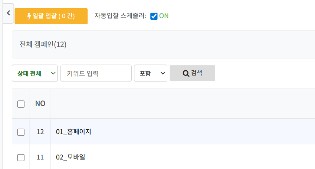Select all campaigns with the header checkbox
The width and height of the screenshot is (315, 169).
click(x=21, y=104)
